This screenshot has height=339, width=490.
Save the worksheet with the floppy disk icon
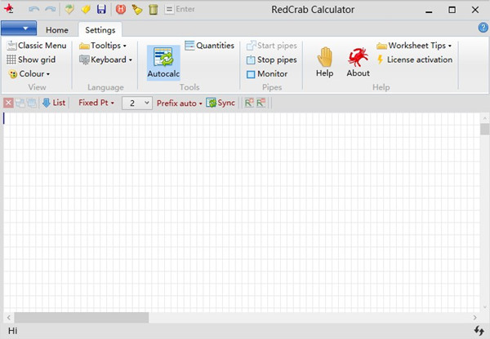101,9
